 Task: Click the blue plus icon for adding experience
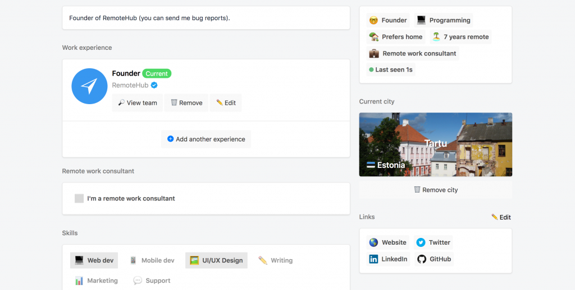pos(171,139)
